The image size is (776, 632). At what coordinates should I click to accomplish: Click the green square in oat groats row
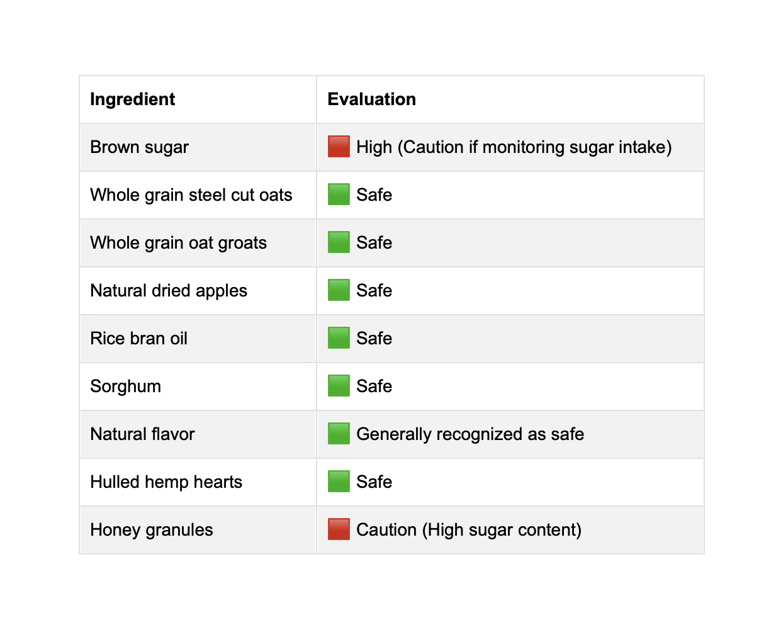click(x=339, y=242)
